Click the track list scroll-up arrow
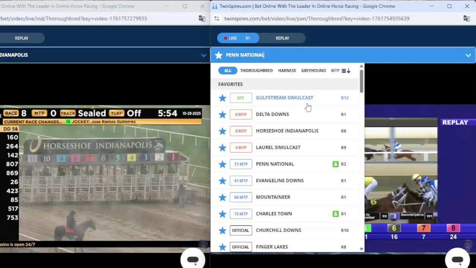 tap(361, 66)
